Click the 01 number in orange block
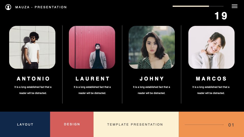The height and width of the screenshot is (137, 244). (231, 125)
